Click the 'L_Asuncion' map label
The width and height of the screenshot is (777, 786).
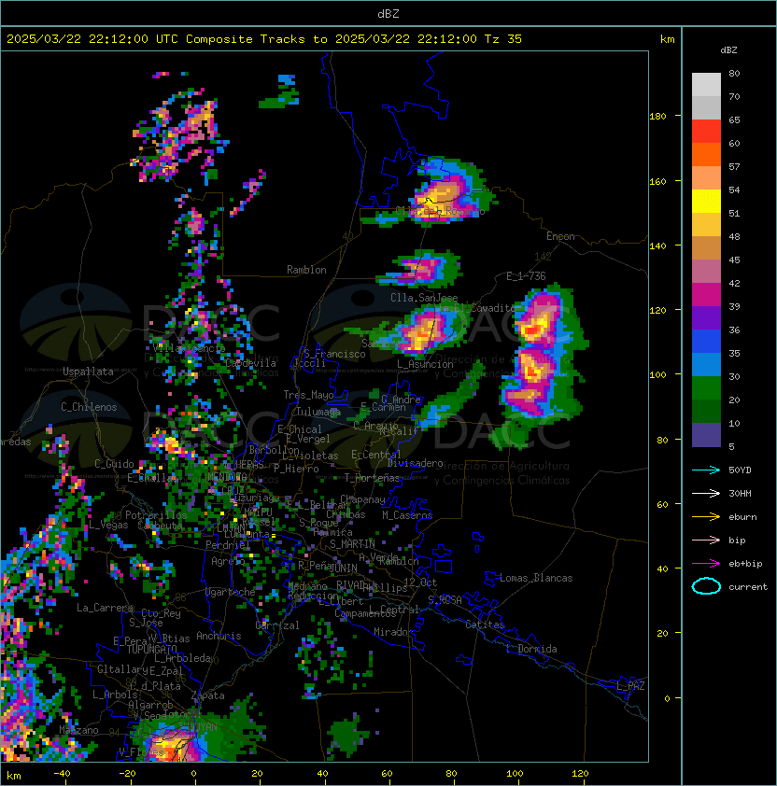(x=425, y=364)
